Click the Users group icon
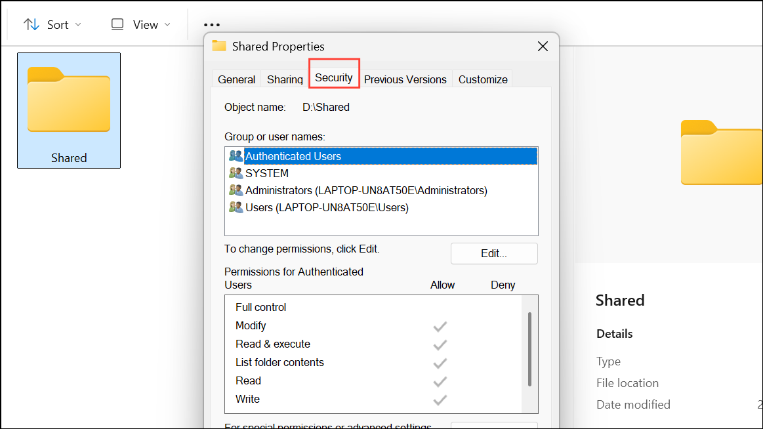This screenshot has width=763, height=429. 236,208
